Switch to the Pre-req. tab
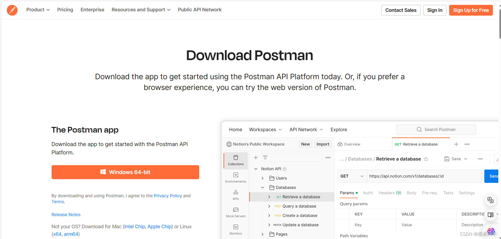This screenshot has height=239, width=501. (430, 193)
